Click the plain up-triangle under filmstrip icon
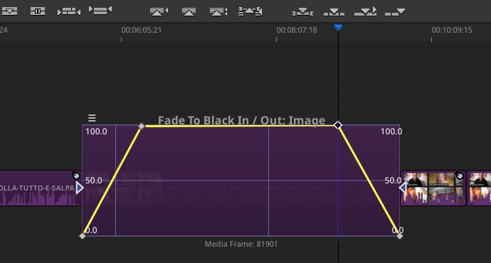Screen dimensions: 491x263 pos(189,12)
